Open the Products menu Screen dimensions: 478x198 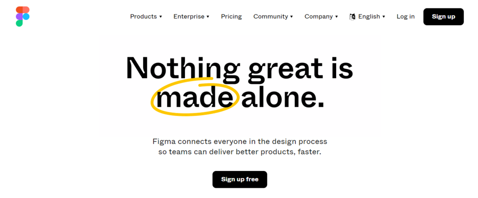(x=143, y=16)
